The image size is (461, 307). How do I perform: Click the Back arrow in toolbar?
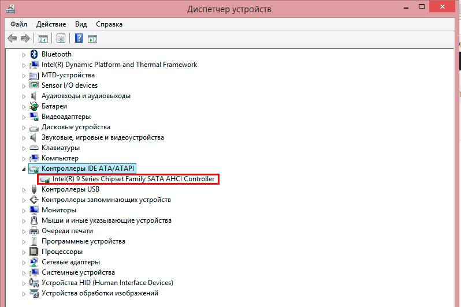pos(12,39)
